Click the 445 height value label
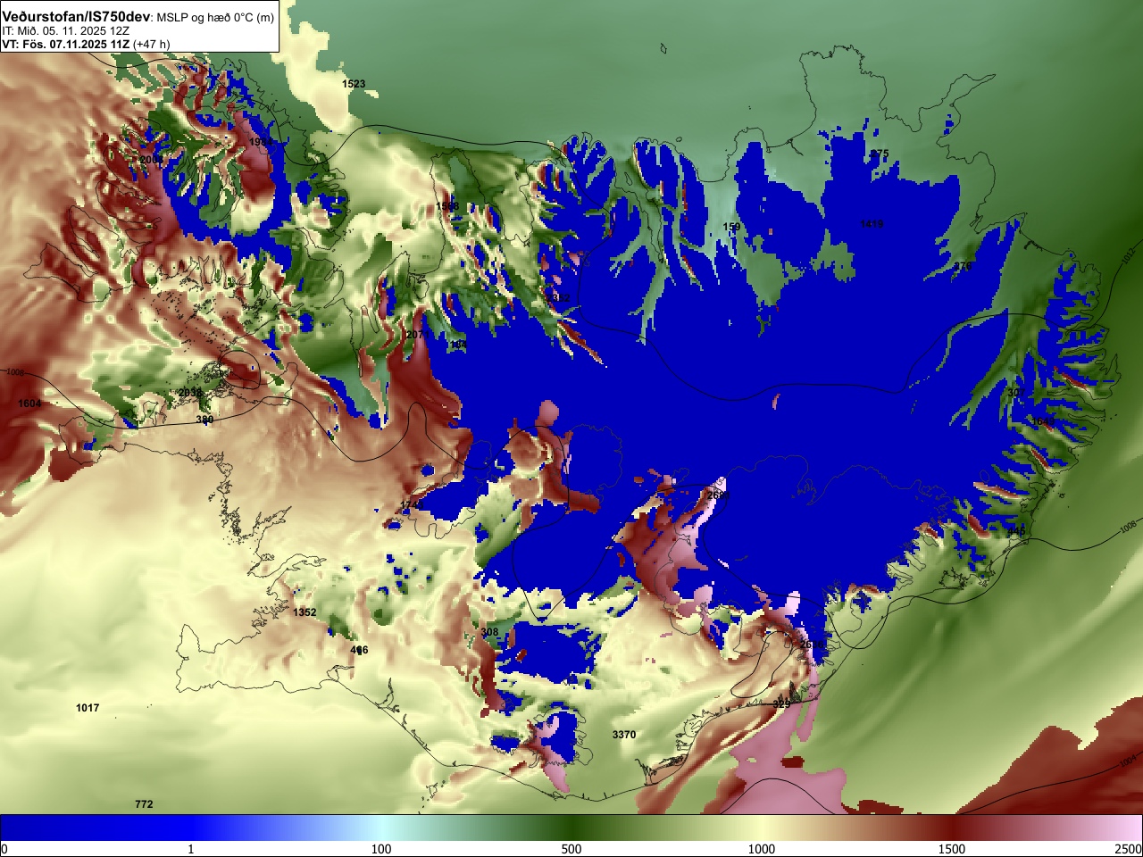1143x857 pixels. (x=1016, y=532)
